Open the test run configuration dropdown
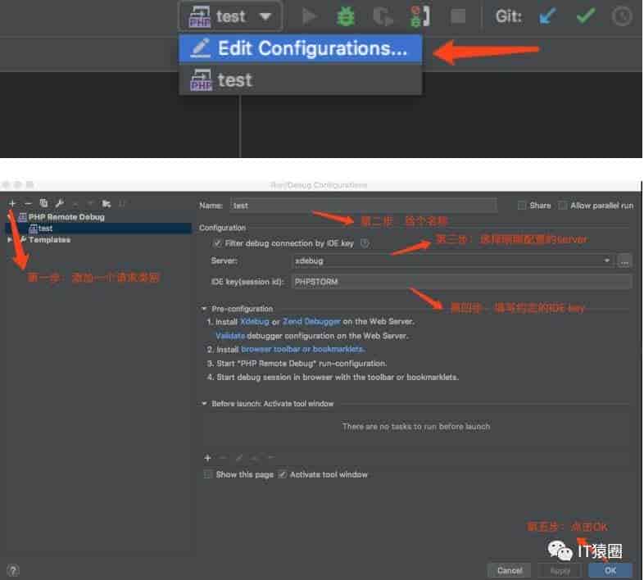Screen dimensions: 644x580 click(x=230, y=16)
